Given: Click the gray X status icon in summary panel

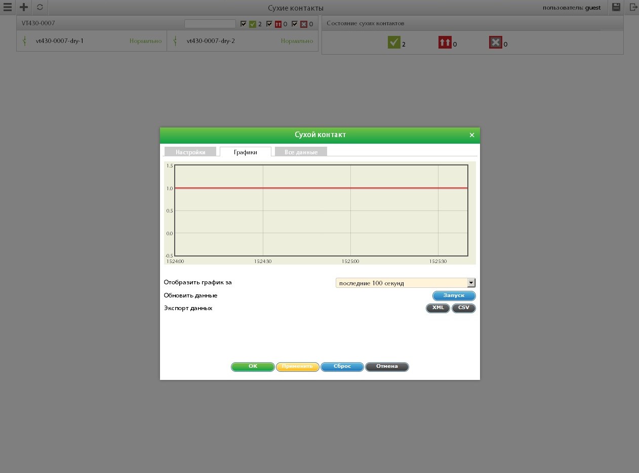Looking at the screenshot, I should point(495,43).
